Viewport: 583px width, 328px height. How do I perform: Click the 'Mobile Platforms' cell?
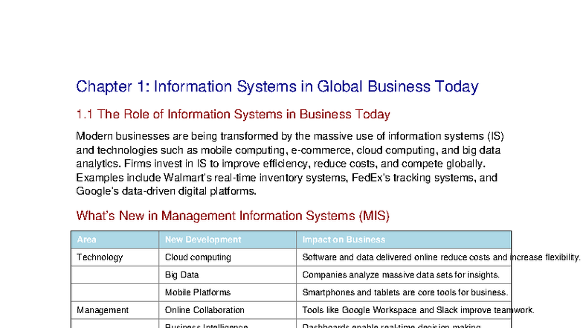coord(228,292)
